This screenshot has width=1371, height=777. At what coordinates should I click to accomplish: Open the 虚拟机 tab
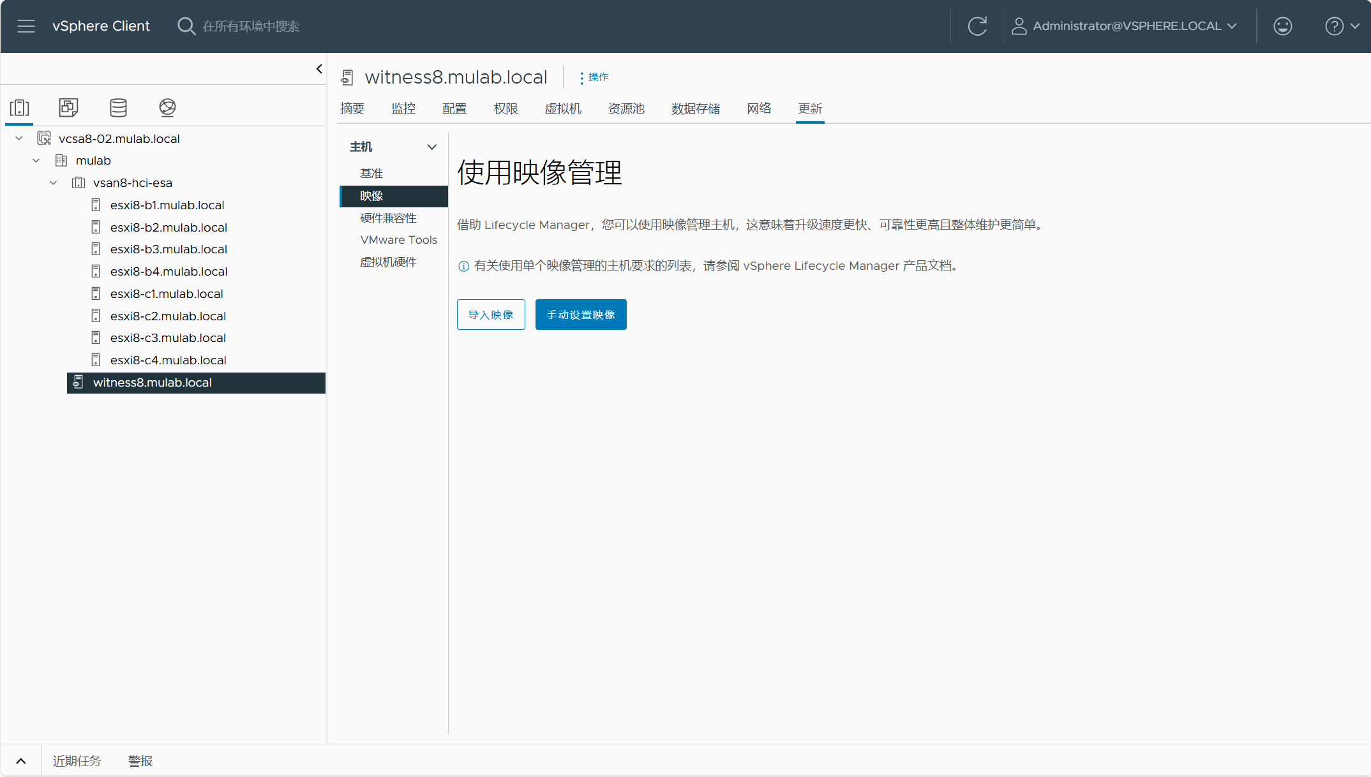(x=563, y=108)
